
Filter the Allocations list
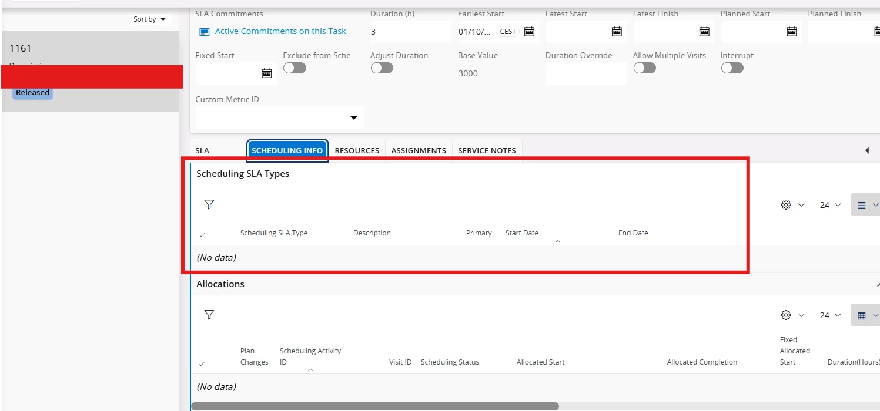209,315
